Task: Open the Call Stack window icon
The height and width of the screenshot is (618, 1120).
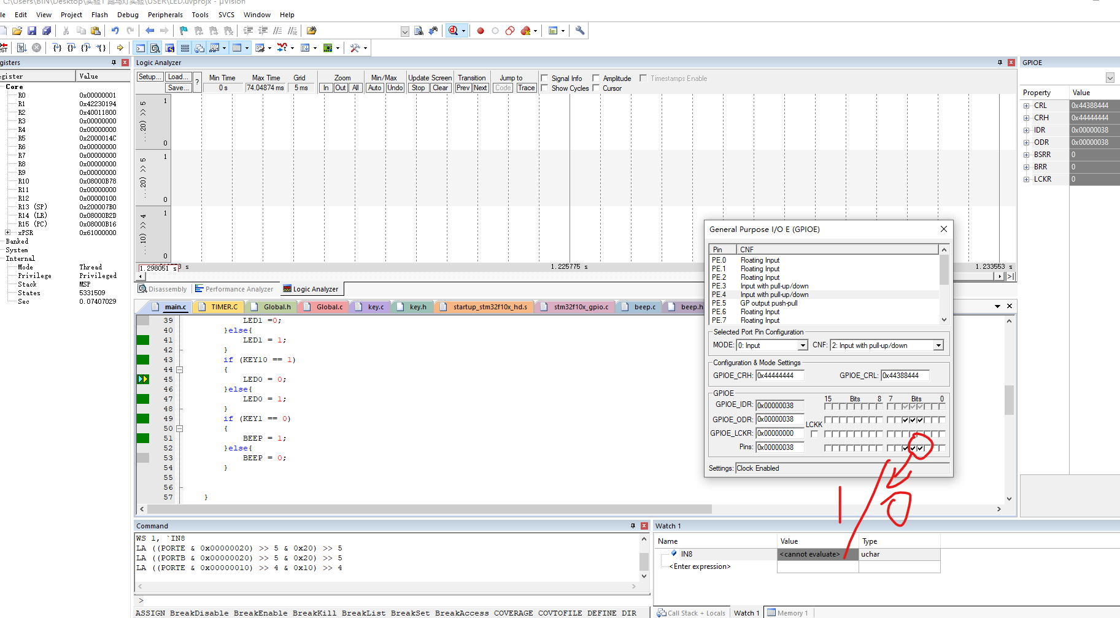Action: tap(199, 48)
